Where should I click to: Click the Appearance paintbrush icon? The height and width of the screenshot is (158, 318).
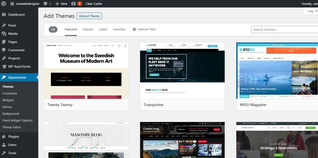(4, 77)
